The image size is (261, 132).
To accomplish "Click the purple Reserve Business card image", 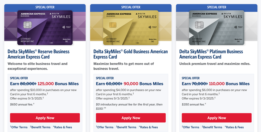I will [x=45, y=28].
